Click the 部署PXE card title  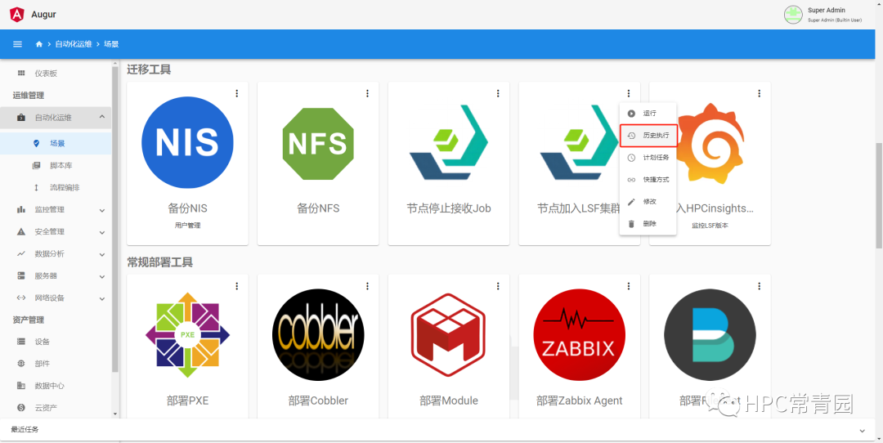click(187, 400)
